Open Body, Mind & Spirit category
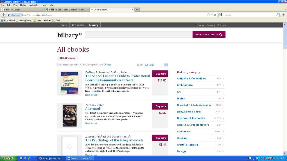The width and height of the screenshot is (287, 161). [x=189, y=112]
